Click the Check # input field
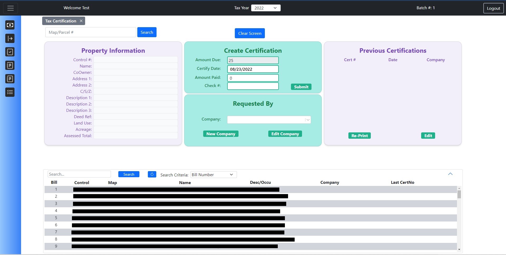506x255 pixels. (x=253, y=86)
